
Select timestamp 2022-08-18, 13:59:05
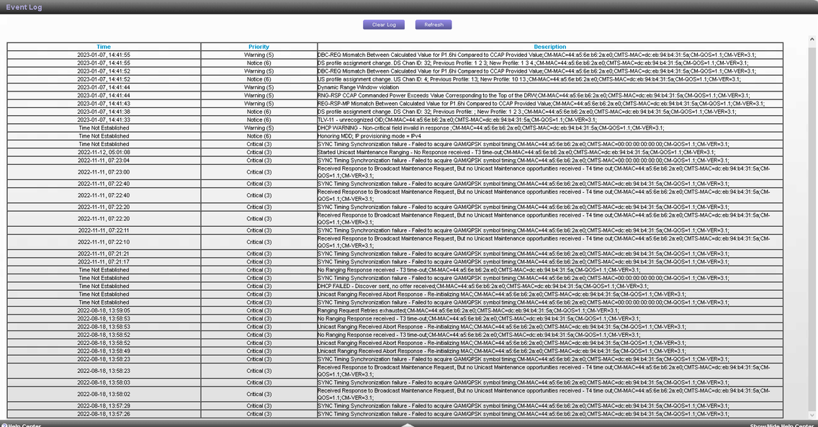click(103, 310)
